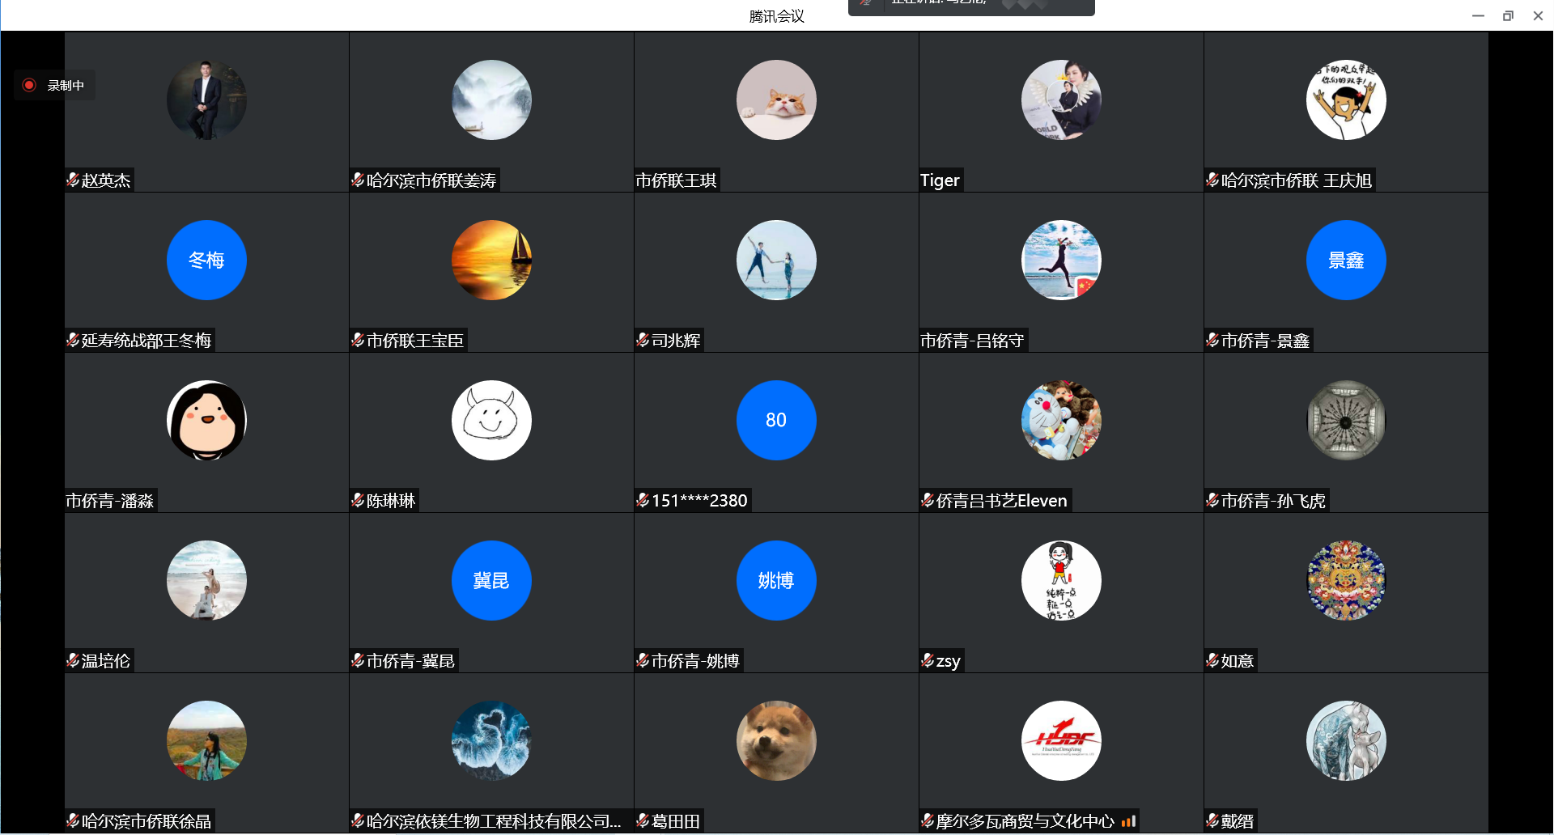Click the blue 冬梅 avatar circle
1554x835 pixels.
(206, 260)
